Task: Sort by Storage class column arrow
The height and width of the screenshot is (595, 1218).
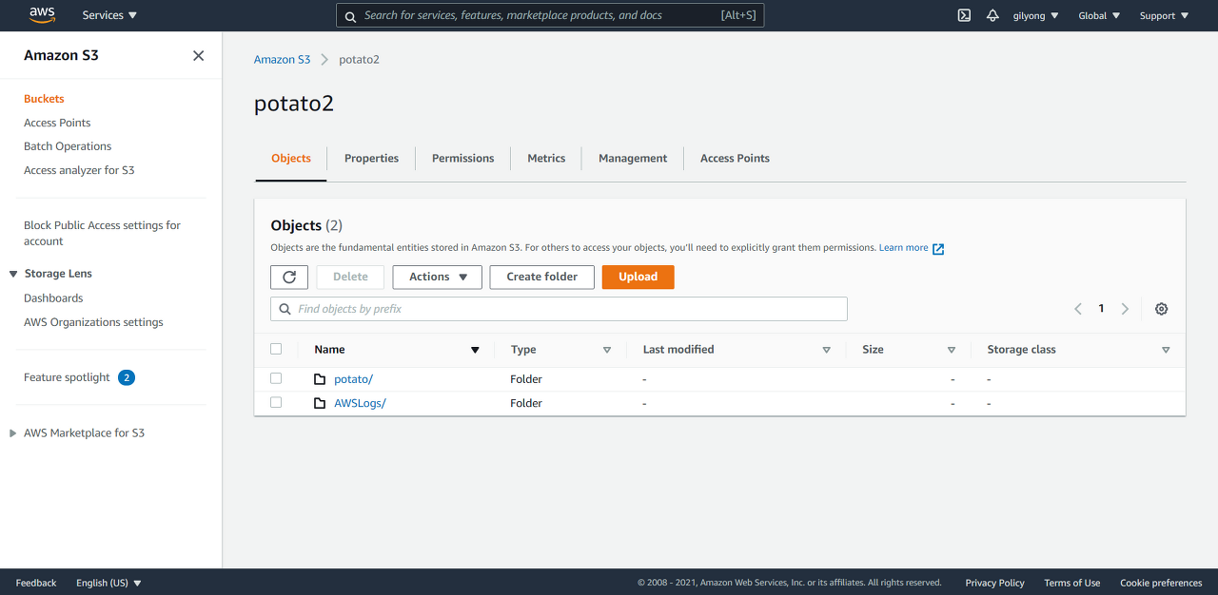Action: [1166, 351]
